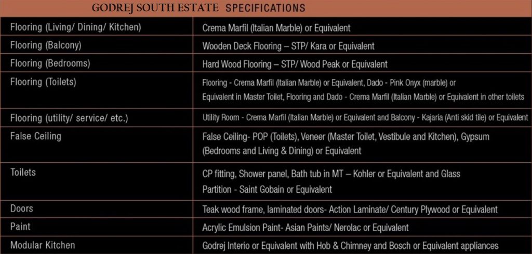Click the Teak wood frame doors description

(350, 209)
